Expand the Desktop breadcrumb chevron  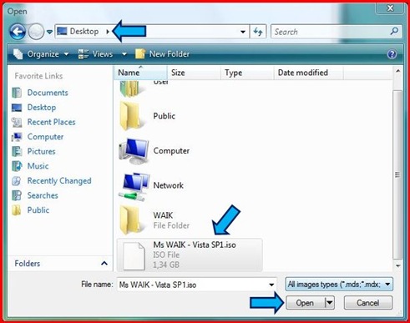[108, 32]
